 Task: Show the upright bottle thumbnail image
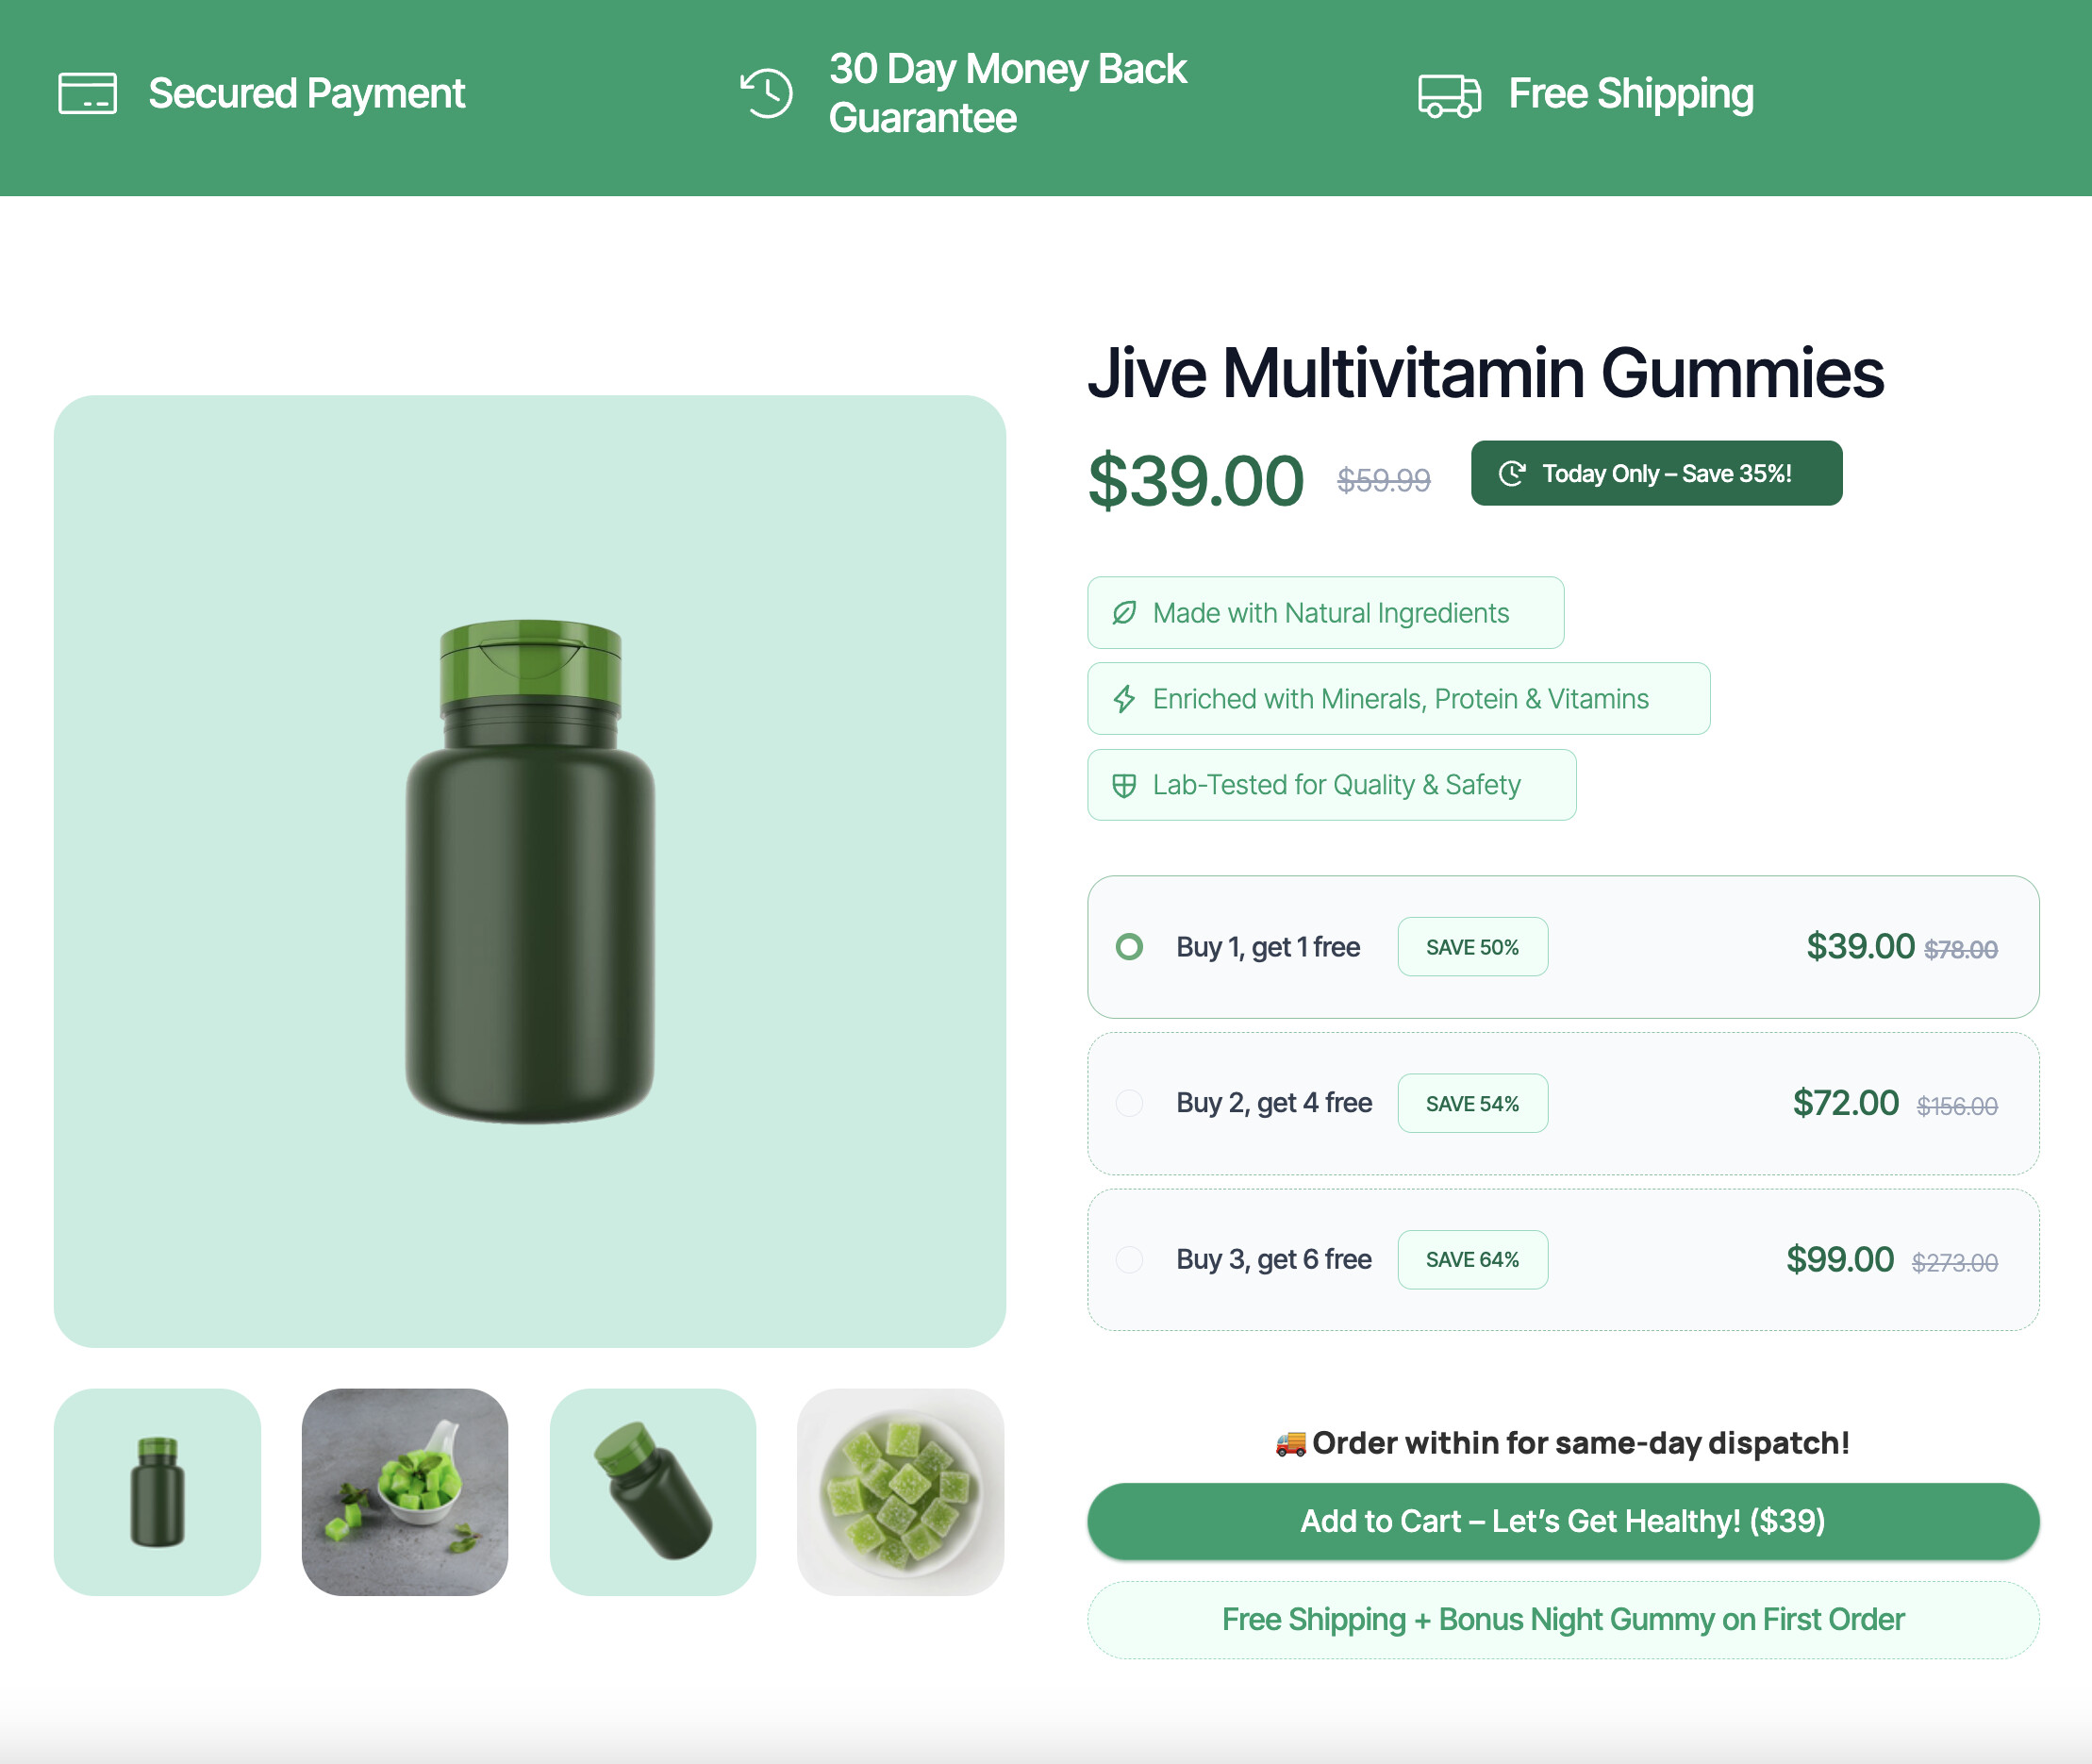(157, 1492)
